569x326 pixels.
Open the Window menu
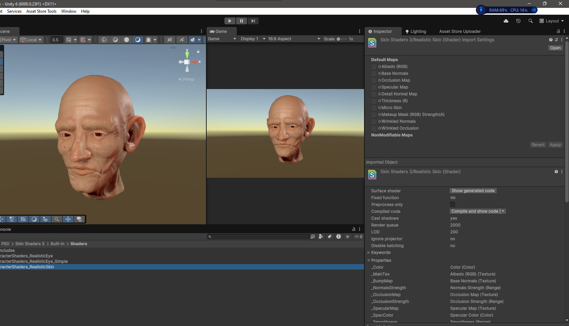tap(68, 11)
